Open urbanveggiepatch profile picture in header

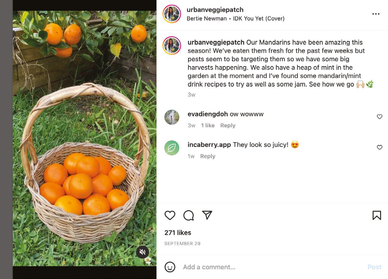[x=172, y=14]
